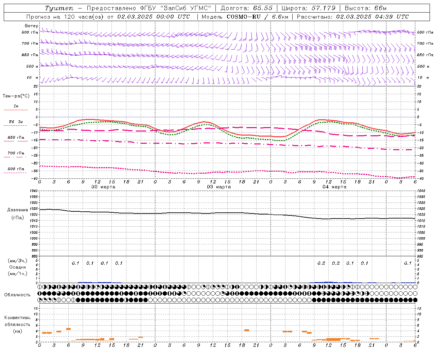Click the "2м" temperature legend entry

point(16,106)
